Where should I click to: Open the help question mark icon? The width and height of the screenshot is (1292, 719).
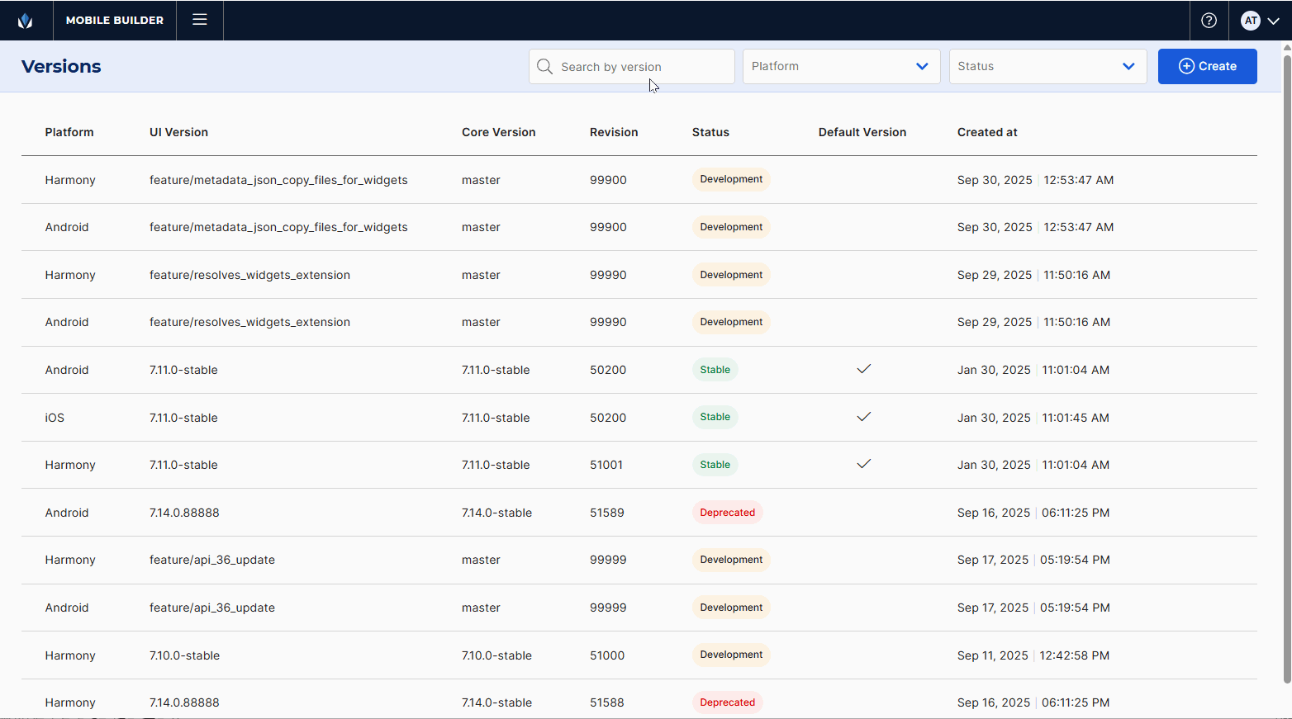[x=1209, y=21]
